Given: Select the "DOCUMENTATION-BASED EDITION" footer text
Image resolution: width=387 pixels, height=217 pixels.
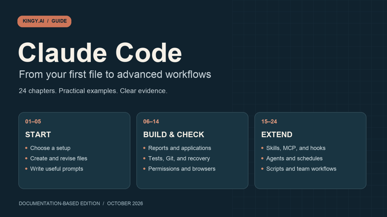Looking at the screenshot, I should click(59, 203).
